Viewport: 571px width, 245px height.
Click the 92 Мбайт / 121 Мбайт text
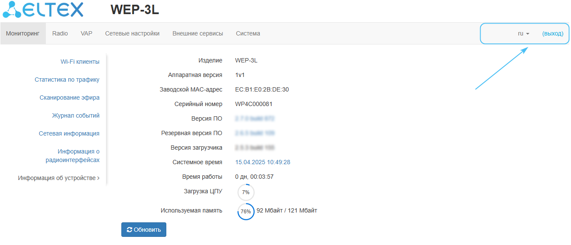tap(287, 210)
